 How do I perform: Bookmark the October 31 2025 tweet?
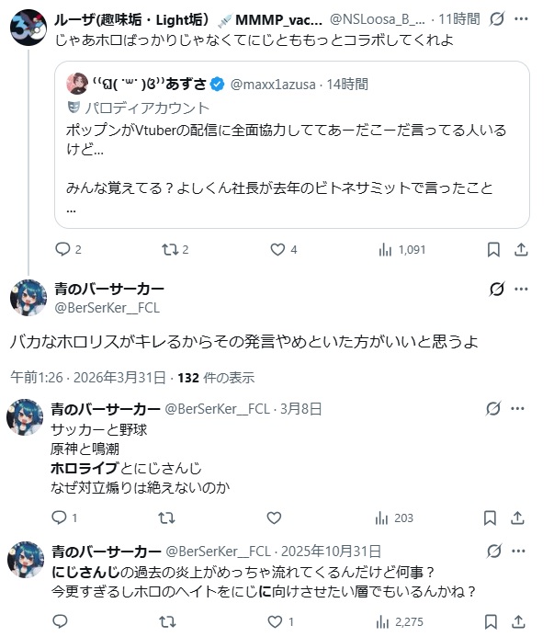coord(493,622)
